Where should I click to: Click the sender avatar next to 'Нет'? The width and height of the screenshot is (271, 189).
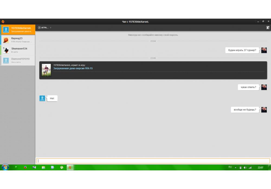42,98
